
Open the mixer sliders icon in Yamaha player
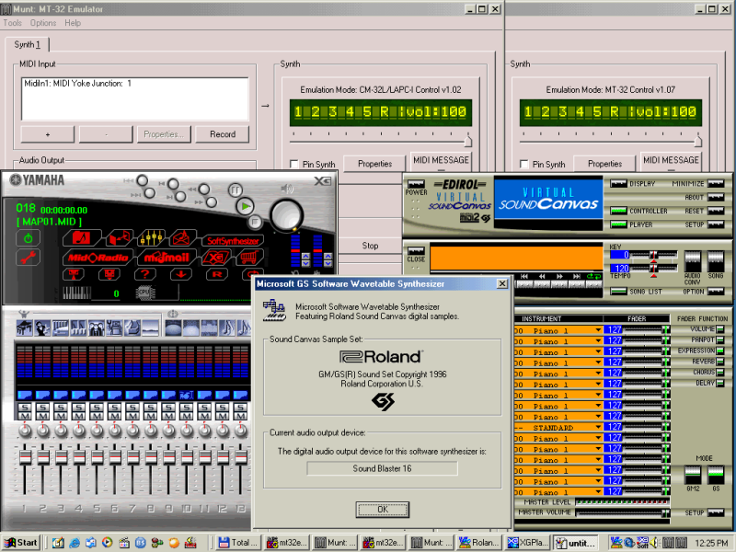151,238
